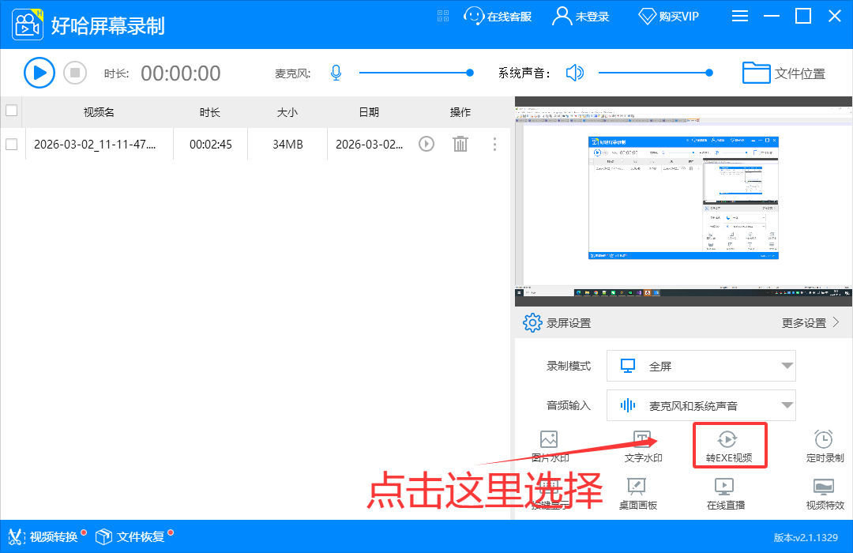Open 视频特效 video effects
853x553 pixels.
tap(824, 496)
